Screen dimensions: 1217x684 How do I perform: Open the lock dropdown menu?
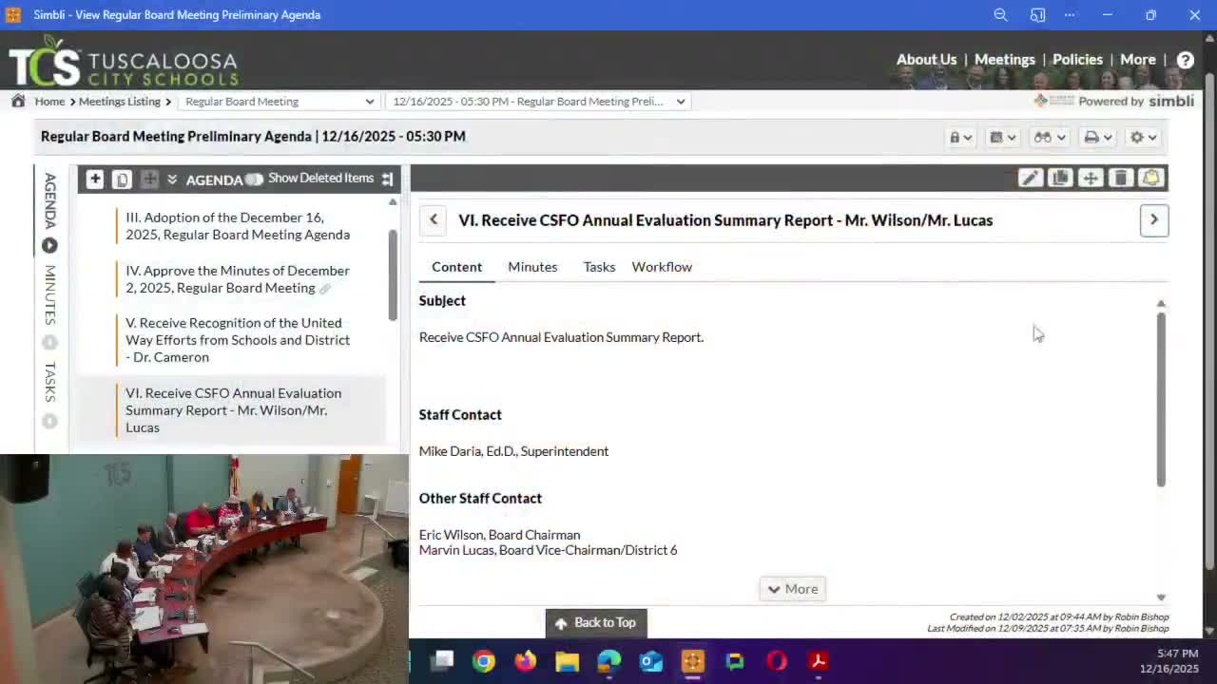[x=960, y=137]
